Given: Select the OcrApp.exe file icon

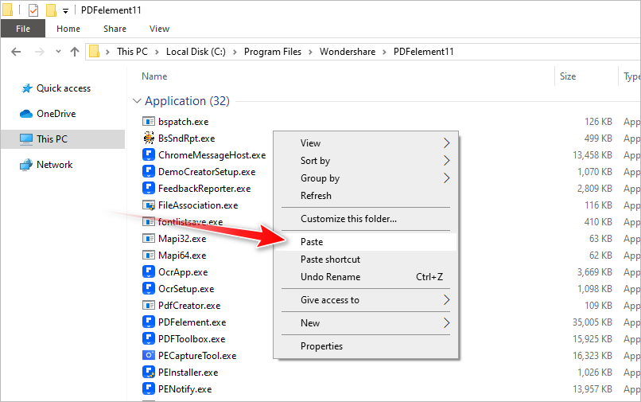Looking at the screenshot, I should pos(149,272).
